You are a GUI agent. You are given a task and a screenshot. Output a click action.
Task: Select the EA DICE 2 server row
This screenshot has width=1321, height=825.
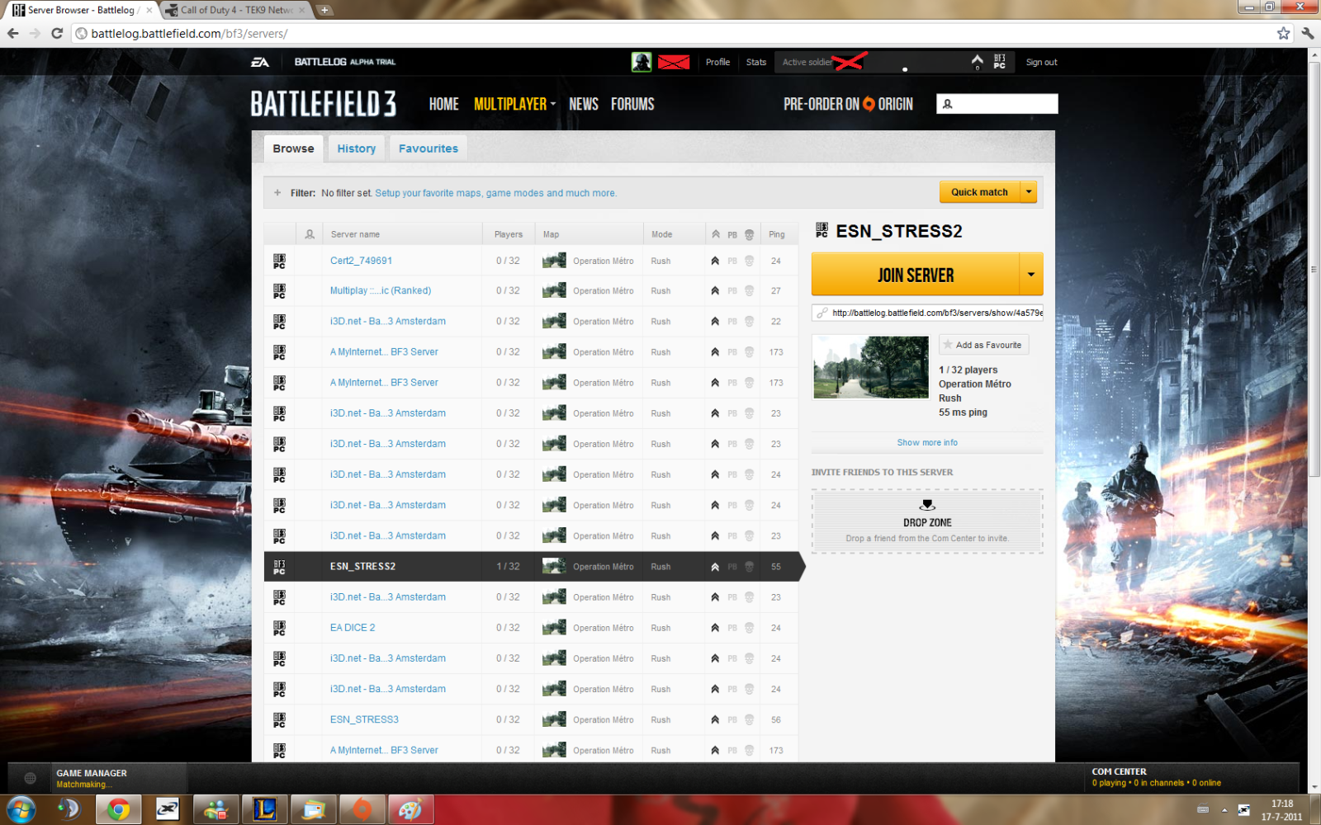pyautogui.click(x=353, y=628)
